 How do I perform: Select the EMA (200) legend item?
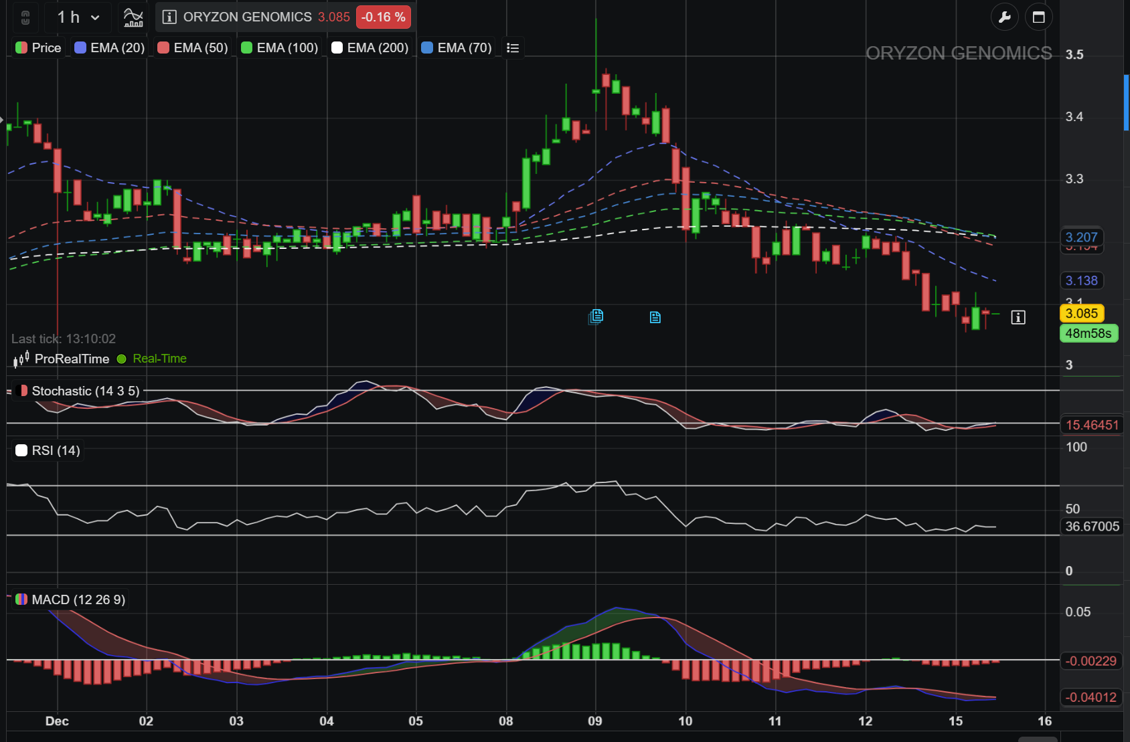(370, 48)
